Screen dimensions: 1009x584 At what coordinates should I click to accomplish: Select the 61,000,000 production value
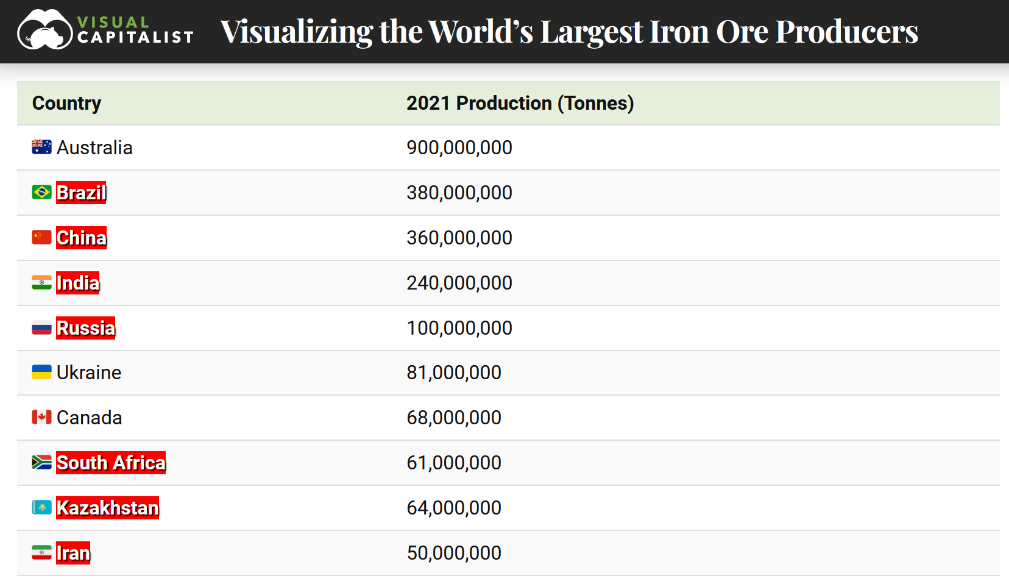tap(454, 463)
